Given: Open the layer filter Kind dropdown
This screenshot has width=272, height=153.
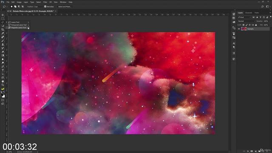Looking at the screenshot, I should click(x=244, y=17).
